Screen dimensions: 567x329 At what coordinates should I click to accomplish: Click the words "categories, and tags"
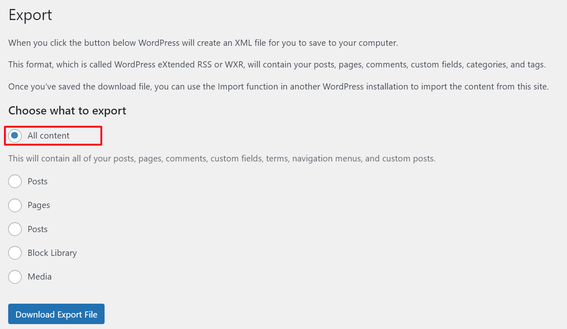coord(505,65)
